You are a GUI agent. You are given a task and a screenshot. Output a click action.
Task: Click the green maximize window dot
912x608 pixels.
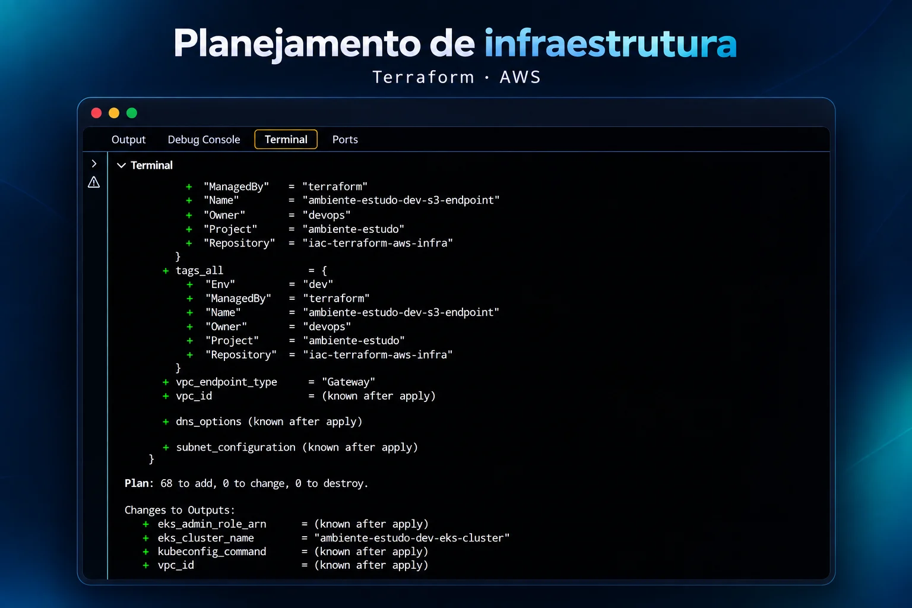132,113
